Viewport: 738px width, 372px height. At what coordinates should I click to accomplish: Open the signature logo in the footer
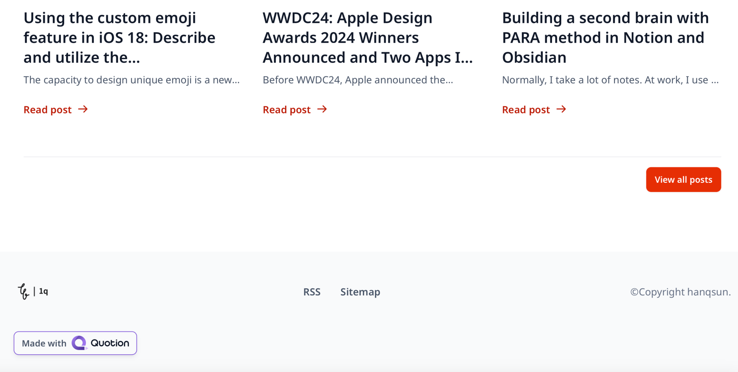coord(24,291)
